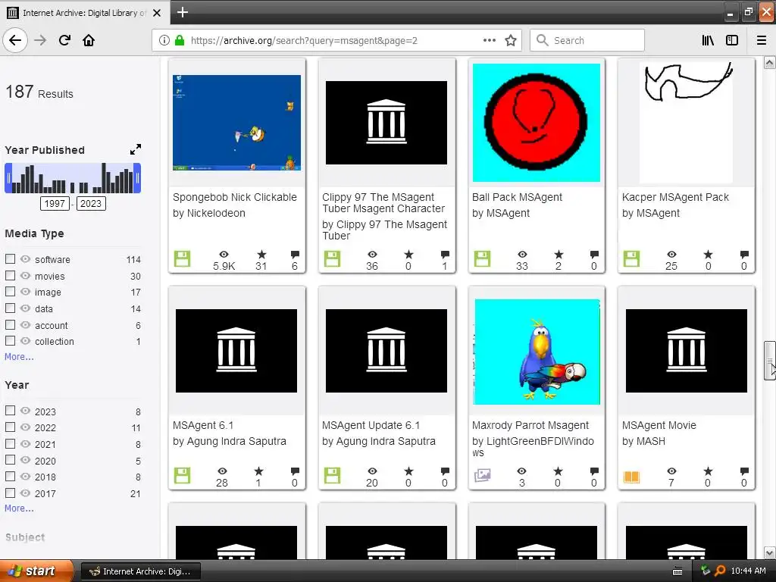The image size is (776, 582).
Task: Click the magnifier icon in system tray
Action: tap(720, 571)
